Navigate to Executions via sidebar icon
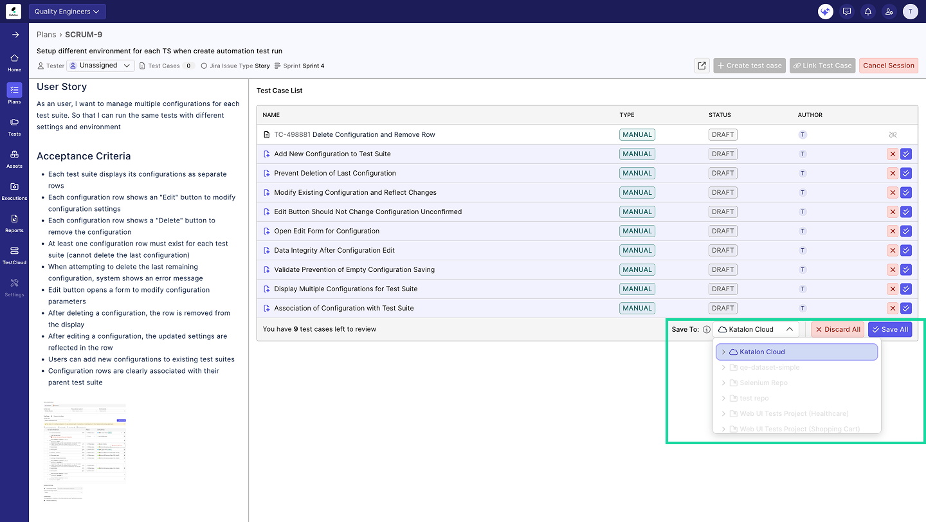The image size is (926, 522). (x=14, y=188)
